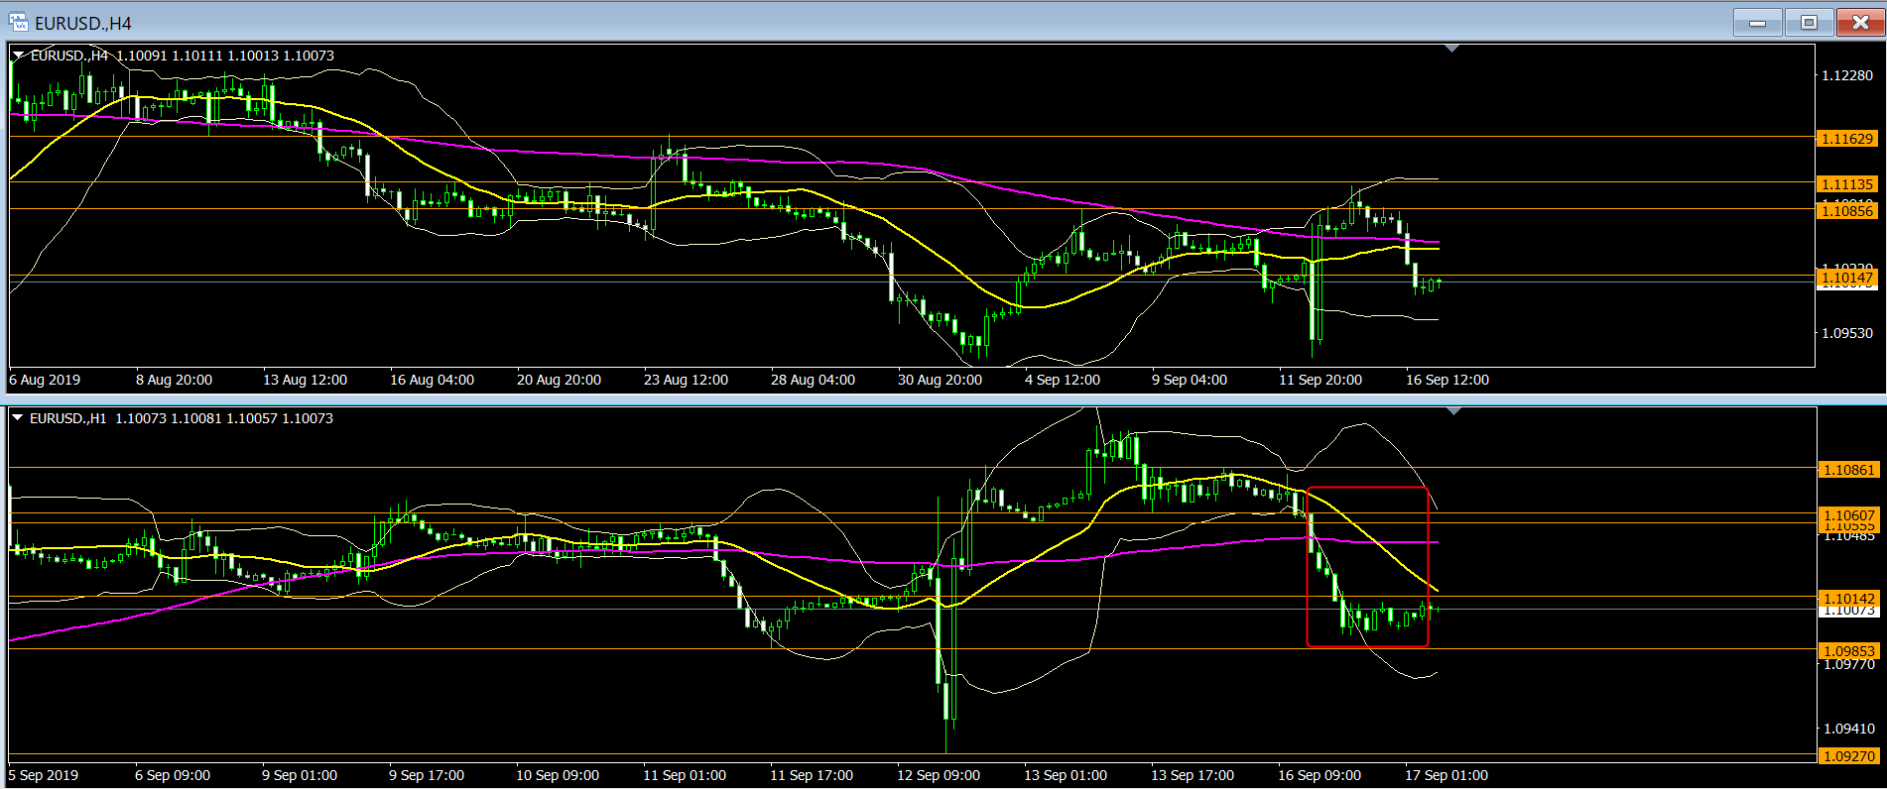Select the 1.09270 price label on H1 chart
The image size is (1887, 789).
click(1848, 756)
